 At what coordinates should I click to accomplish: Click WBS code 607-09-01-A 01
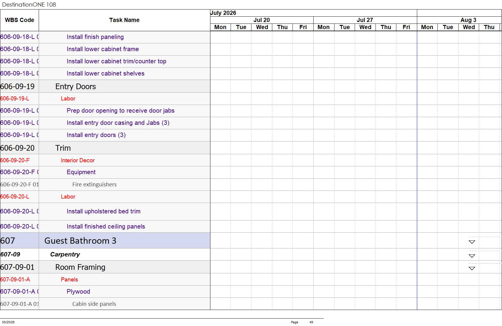pos(20,304)
